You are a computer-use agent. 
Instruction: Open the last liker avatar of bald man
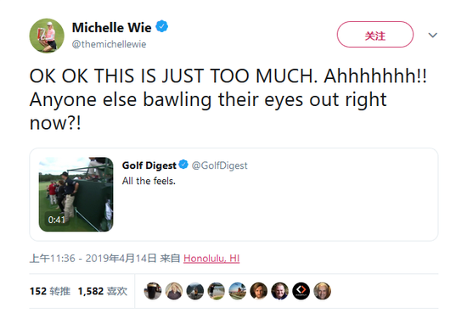click(322, 291)
